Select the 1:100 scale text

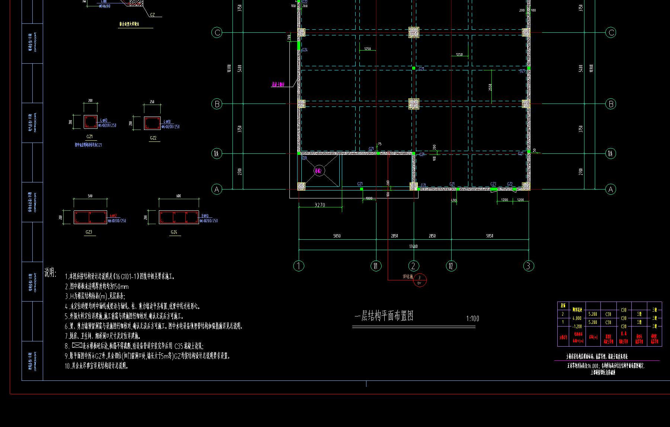[x=472, y=319]
